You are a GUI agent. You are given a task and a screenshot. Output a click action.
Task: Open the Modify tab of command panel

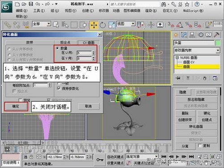pos(184,35)
